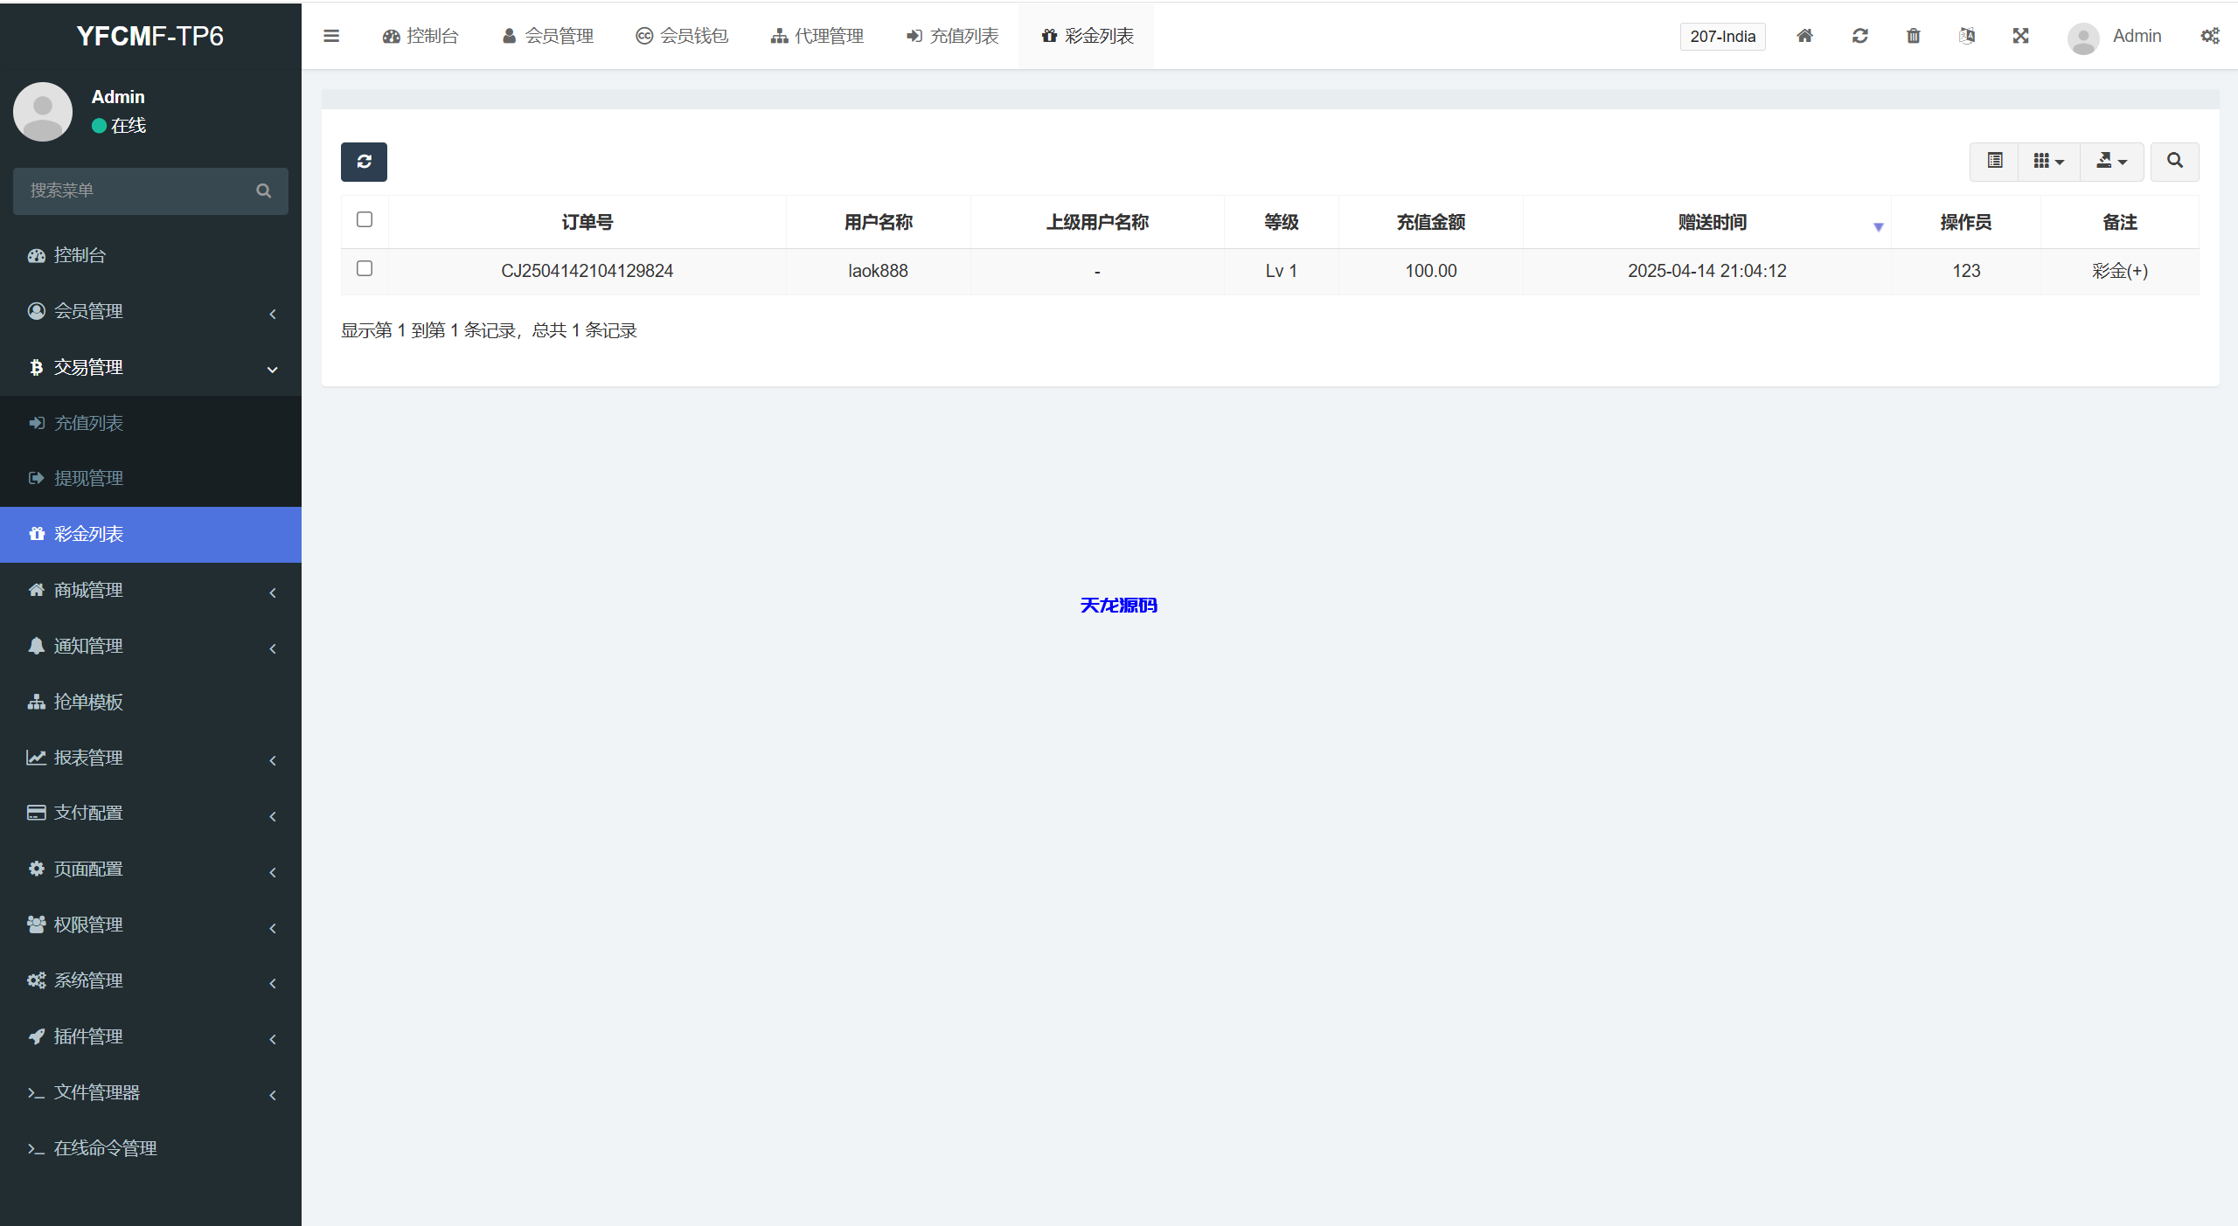The image size is (2238, 1226).
Task: Click the home icon in the top bar
Action: 1804,36
